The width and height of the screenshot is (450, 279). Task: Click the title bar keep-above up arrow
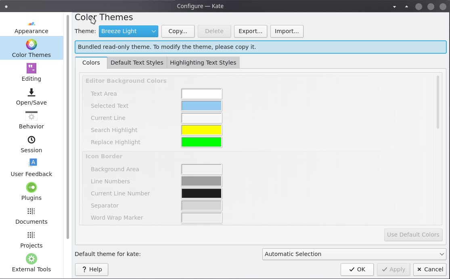[407, 6]
